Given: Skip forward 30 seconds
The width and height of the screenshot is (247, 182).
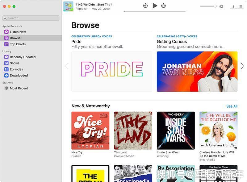Looking at the screenshot, I should [164, 6].
